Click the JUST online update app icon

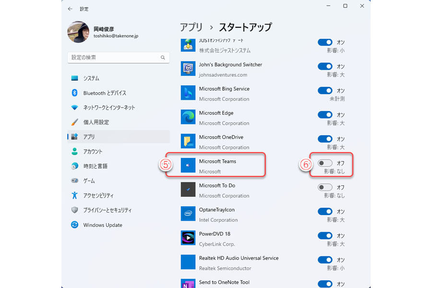[188, 45]
